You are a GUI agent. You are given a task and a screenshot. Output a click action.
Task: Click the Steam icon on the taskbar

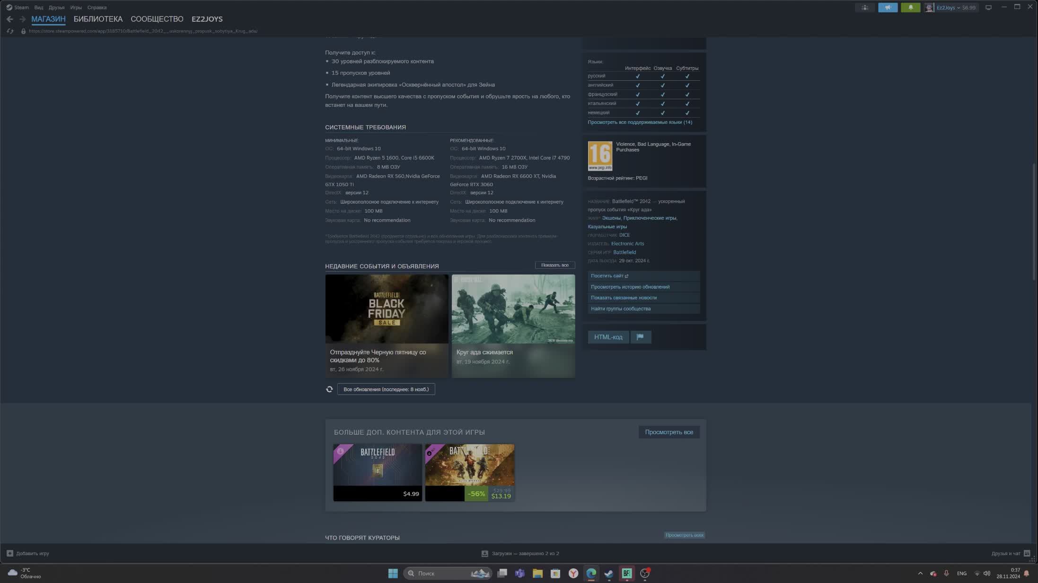coord(609,573)
